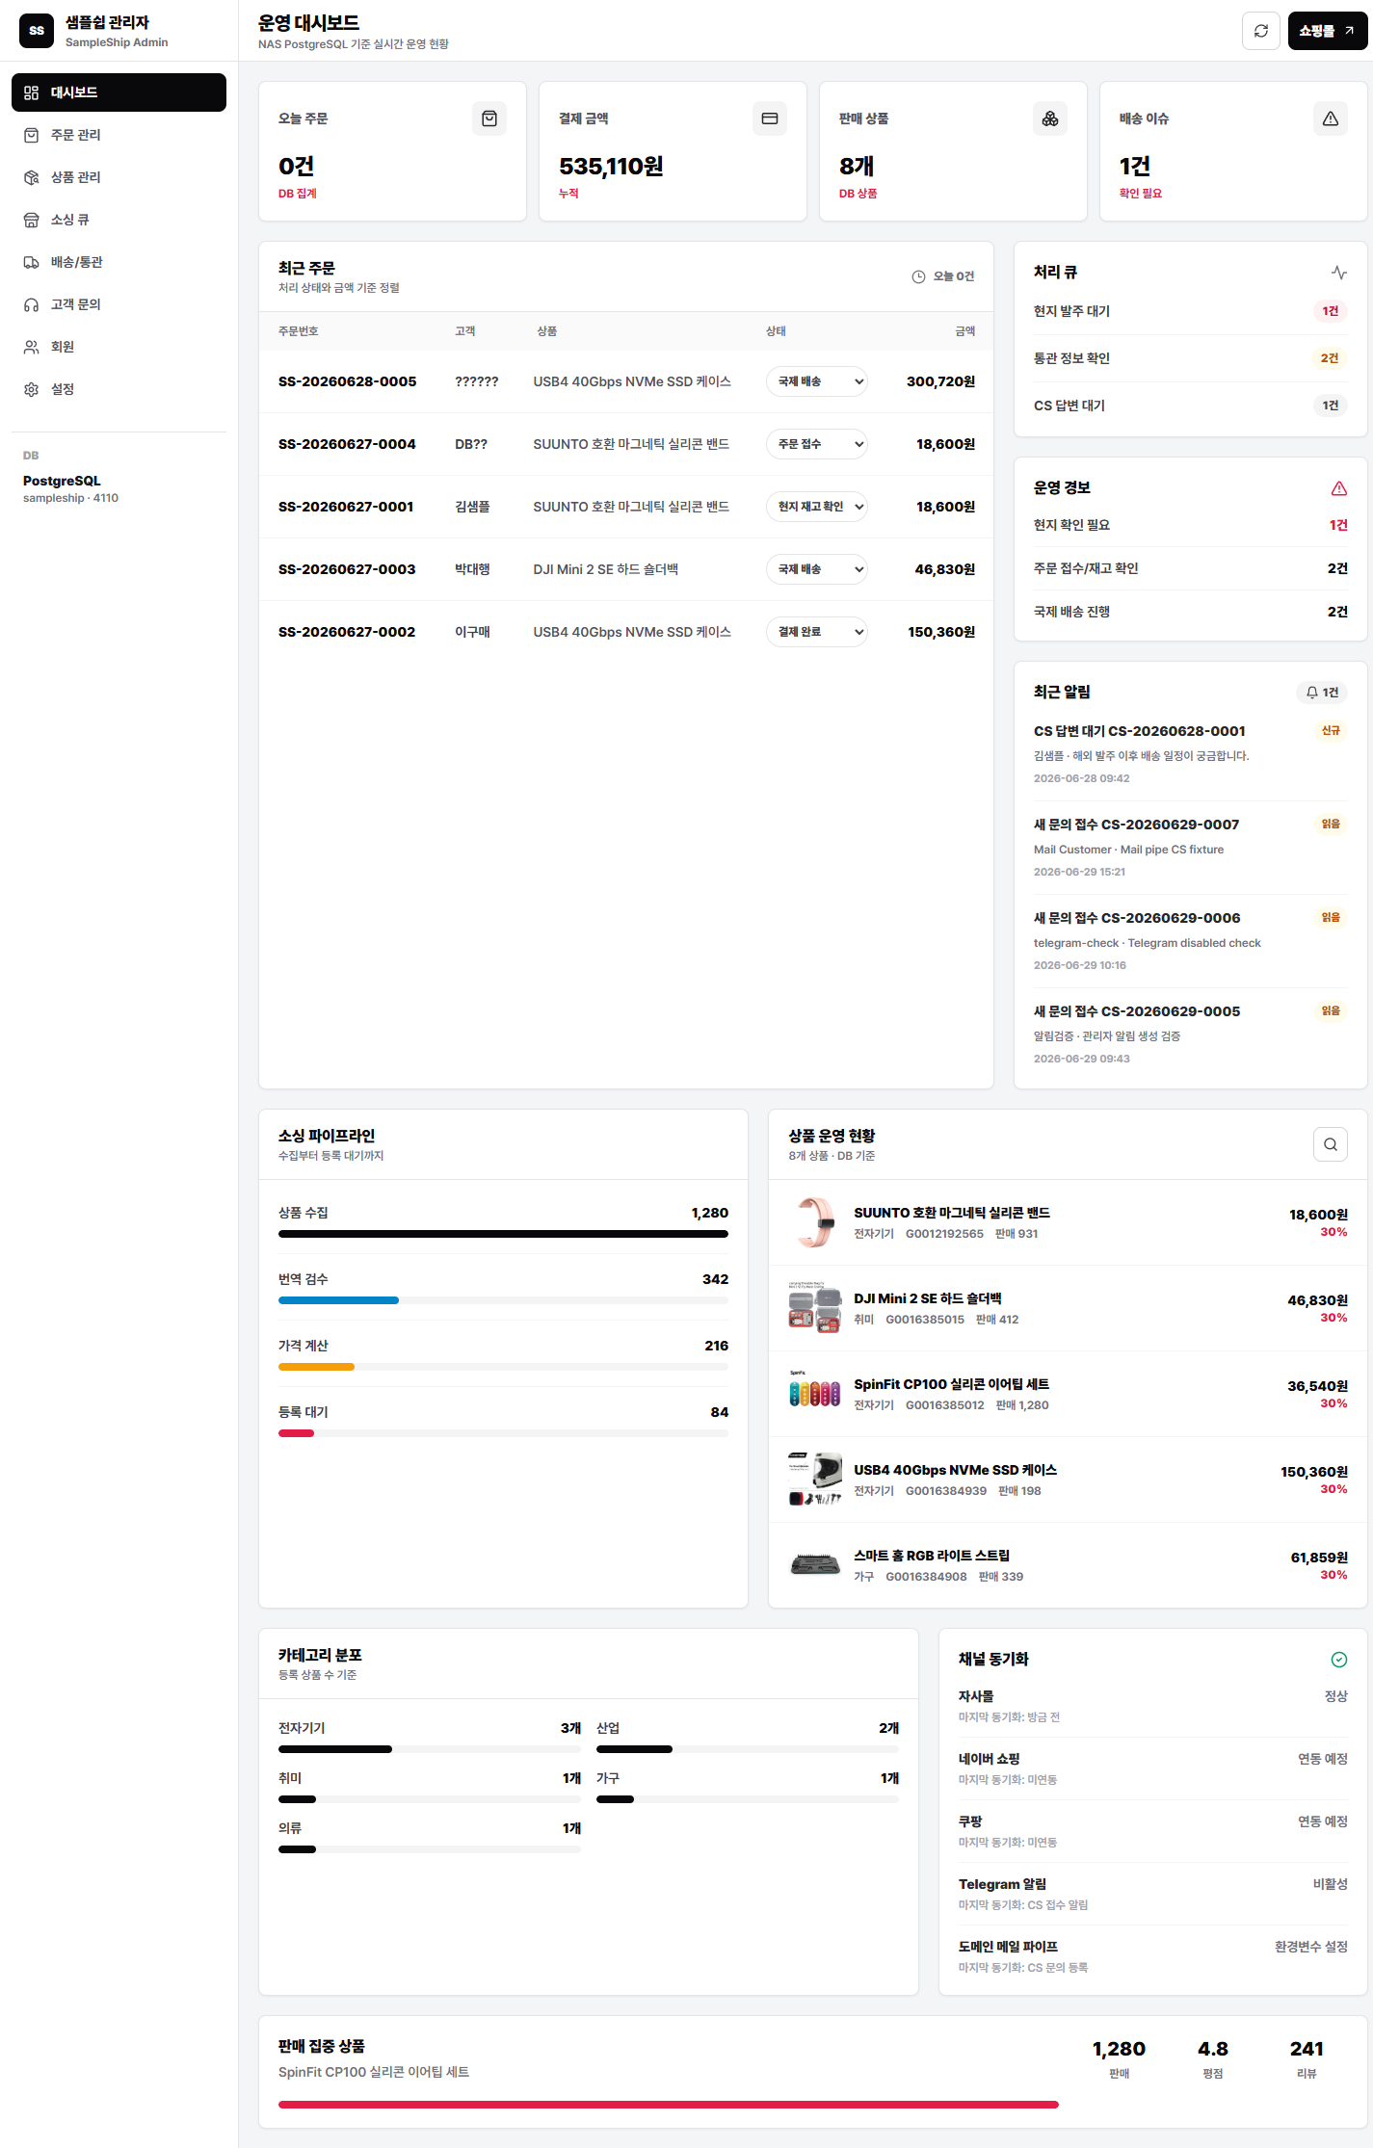1373x2148 pixels.
Task: Click orange 가격 계산 progress bar
Action: [316, 1367]
